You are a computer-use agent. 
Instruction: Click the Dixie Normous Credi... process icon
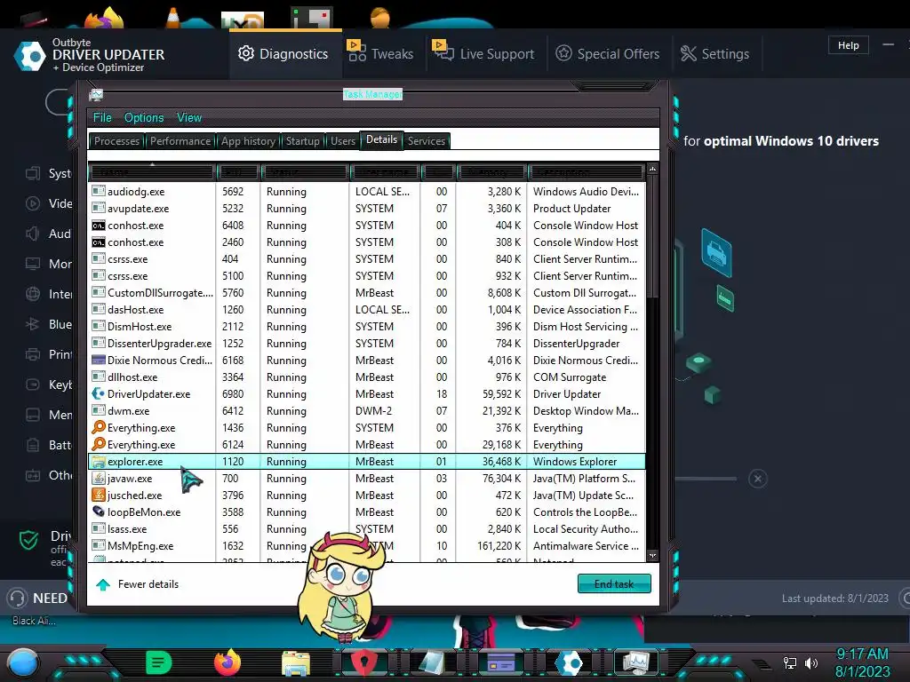coord(99,361)
